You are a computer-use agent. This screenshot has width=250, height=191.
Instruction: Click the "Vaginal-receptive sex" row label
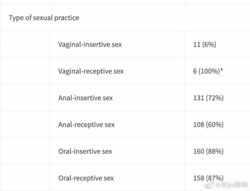[x=91, y=71]
